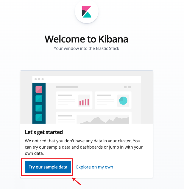Open the Explore on my own link
The width and height of the screenshot is (184, 189).
coord(95,167)
